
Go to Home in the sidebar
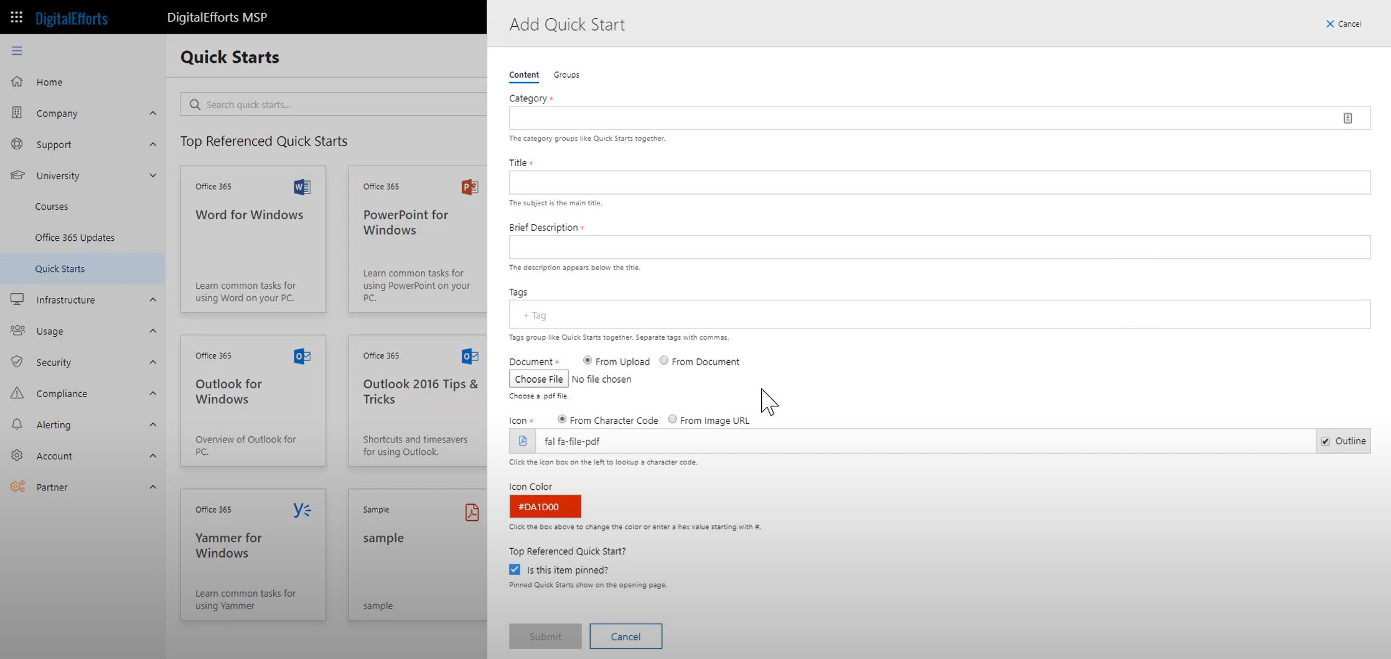(x=49, y=82)
